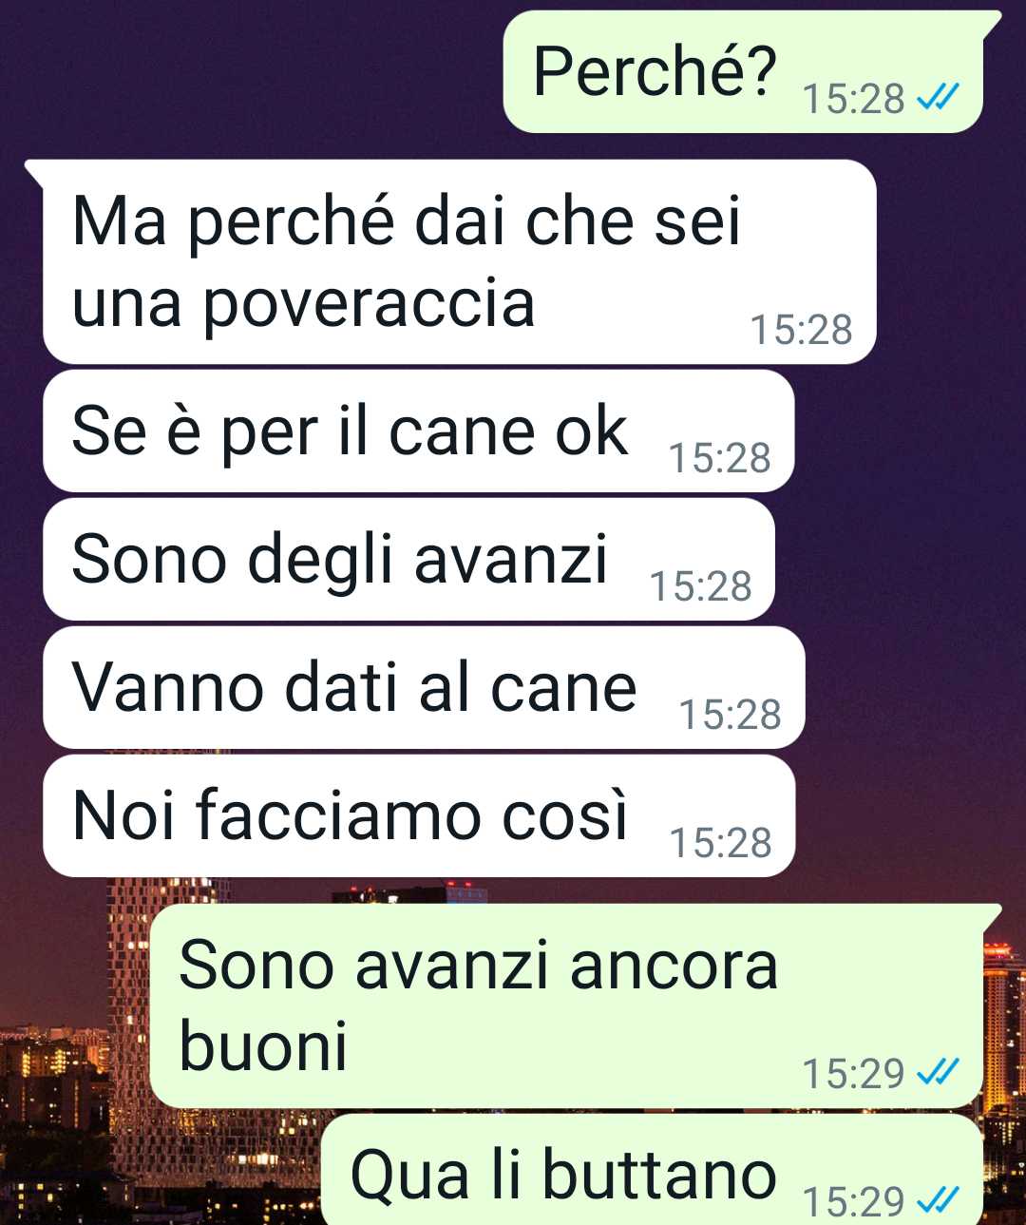Screen dimensions: 1026x1225
Task: Tap the timestamp beside "Vanno dati al cane"
Action: (x=730, y=715)
